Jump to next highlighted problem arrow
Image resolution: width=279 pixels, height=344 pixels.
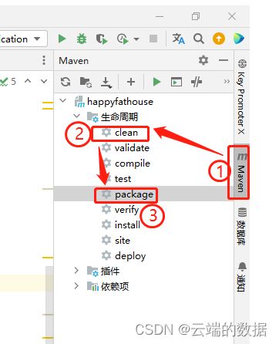tap(44, 82)
